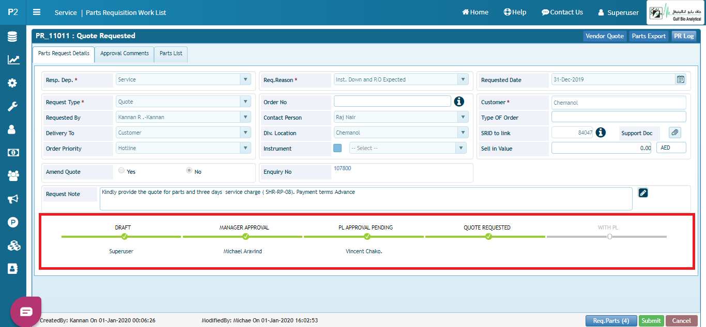The height and width of the screenshot is (327, 706).
Task: Open the money bill sidebar icon
Action: pyautogui.click(x=13, y=153)
